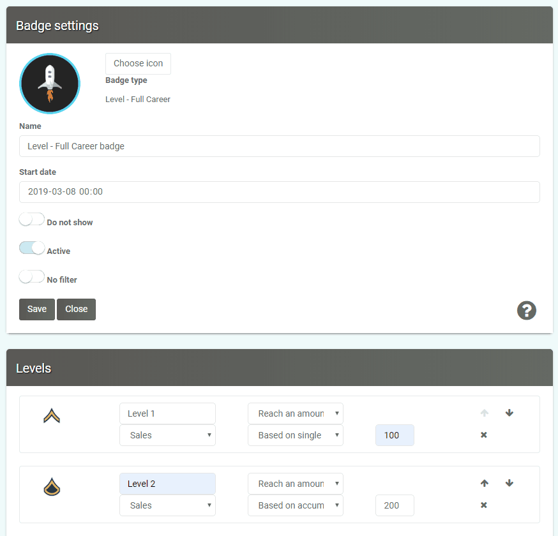Save the badge settings

click(37, 309)
